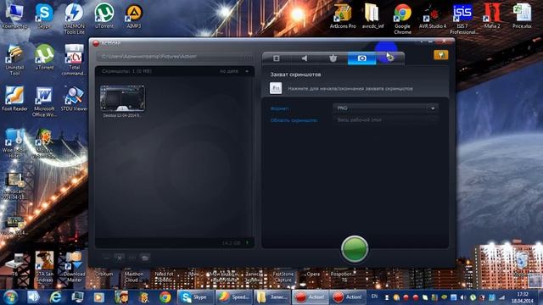Screen dimensions: 543x305
Task: Click the orange key license icon
Action: click(440, 55)
